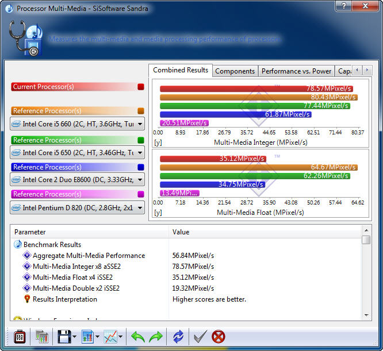Expand the bar chart icon's dropdown arrow

[x=97, y=337]
